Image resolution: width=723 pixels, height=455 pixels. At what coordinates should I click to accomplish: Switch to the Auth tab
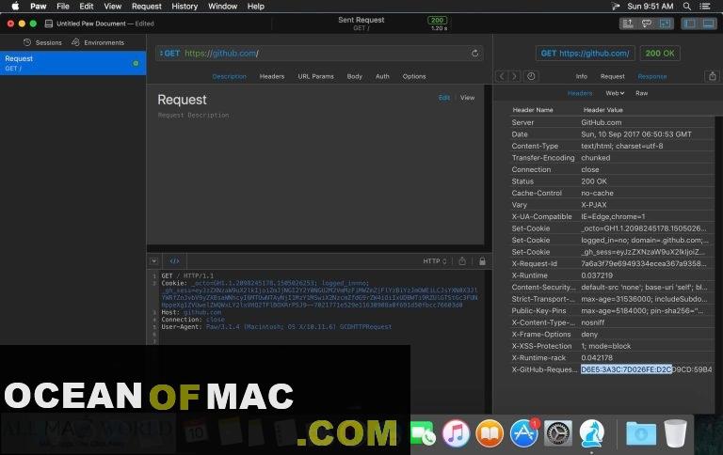pos(382,76)
